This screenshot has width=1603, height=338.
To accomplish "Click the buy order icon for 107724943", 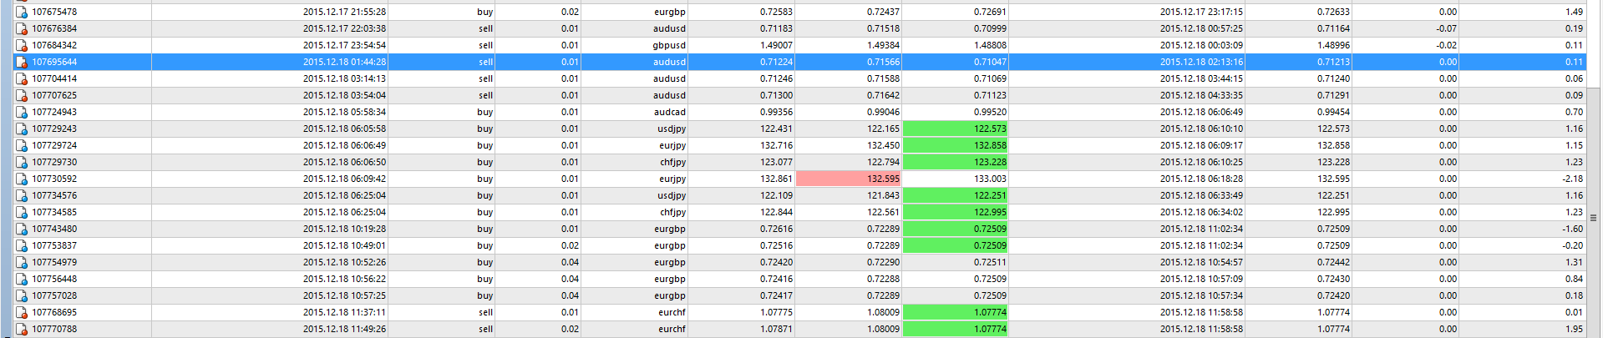I will coord(22,112).
